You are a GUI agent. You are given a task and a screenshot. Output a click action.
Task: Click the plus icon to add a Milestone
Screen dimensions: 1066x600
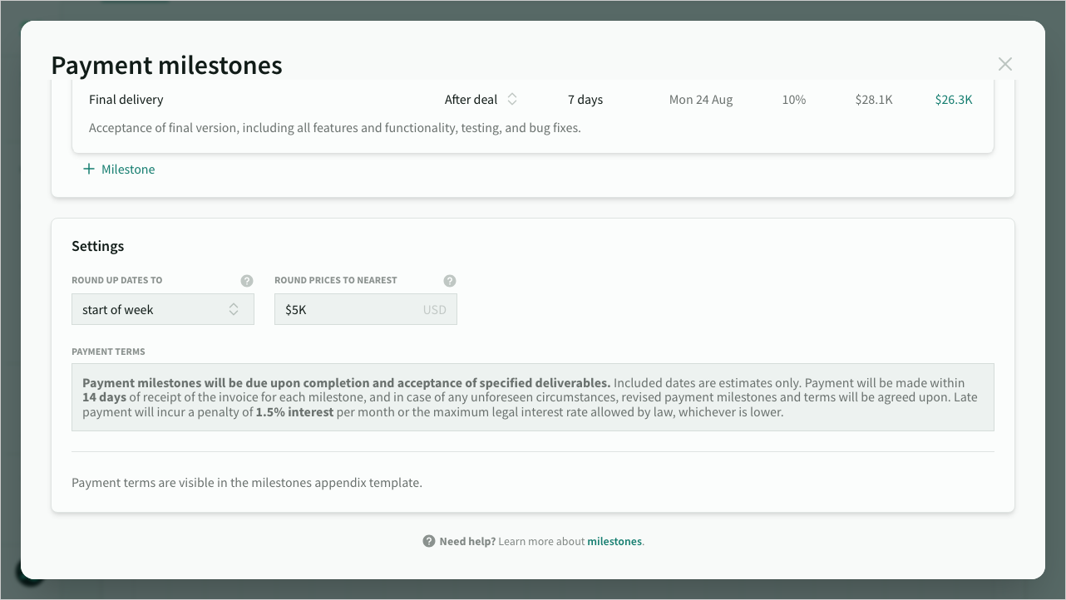point(88,169)
